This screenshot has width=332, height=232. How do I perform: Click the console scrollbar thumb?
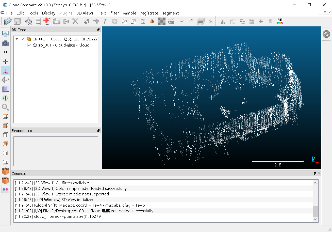pyautogui.click(x=315, y=211)
